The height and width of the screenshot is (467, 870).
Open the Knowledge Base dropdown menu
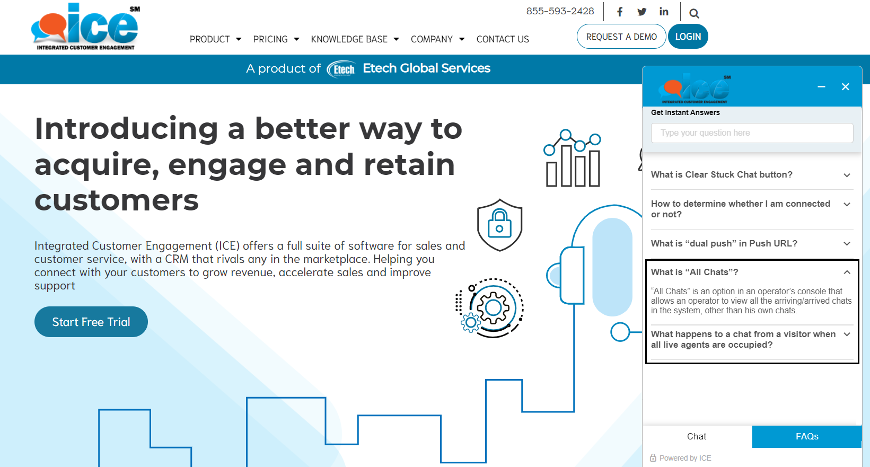[x=355, y=39]
